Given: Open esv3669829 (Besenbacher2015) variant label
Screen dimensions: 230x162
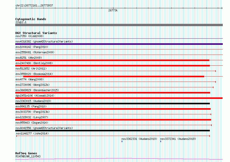Looking at the screenshot, I should point(37,90).
